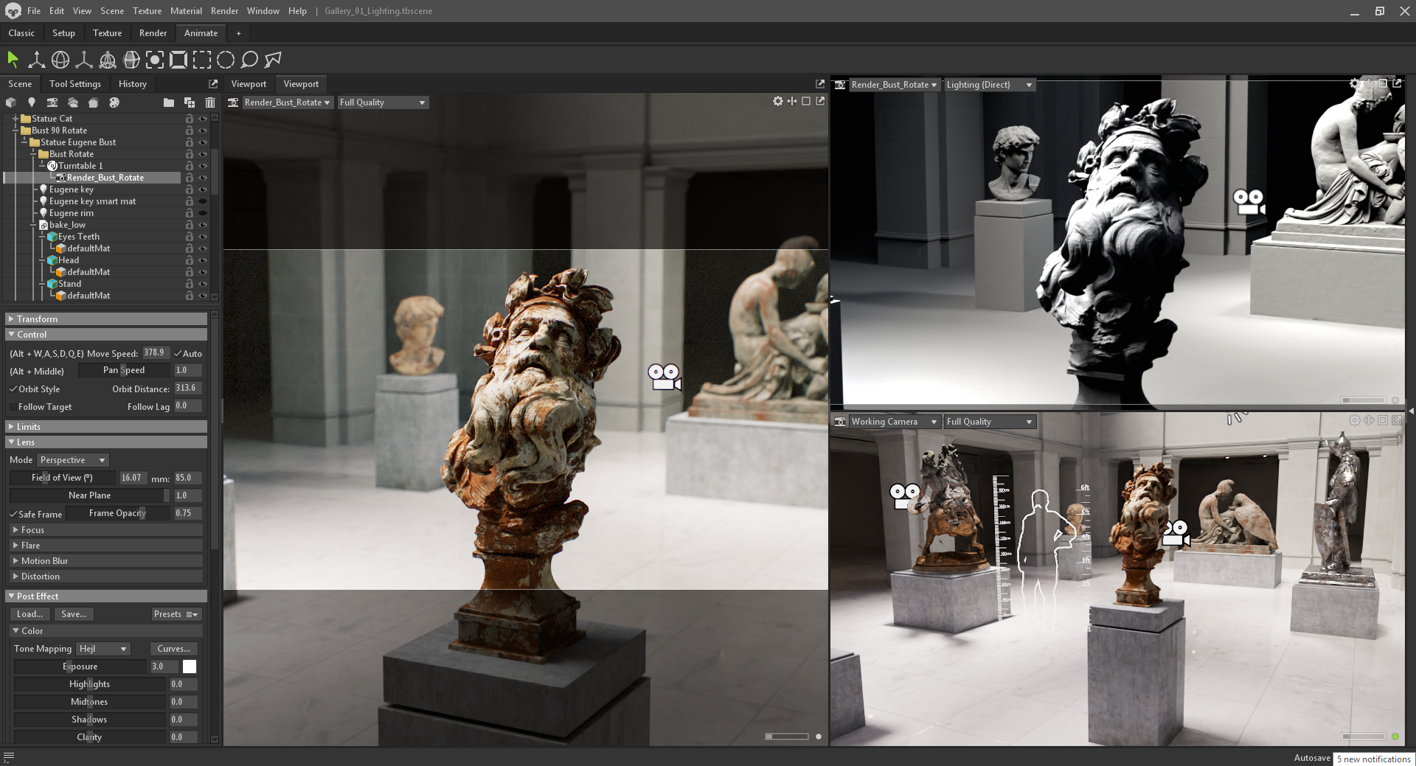Open the Lighting (Direct) view dropdown

989,84
